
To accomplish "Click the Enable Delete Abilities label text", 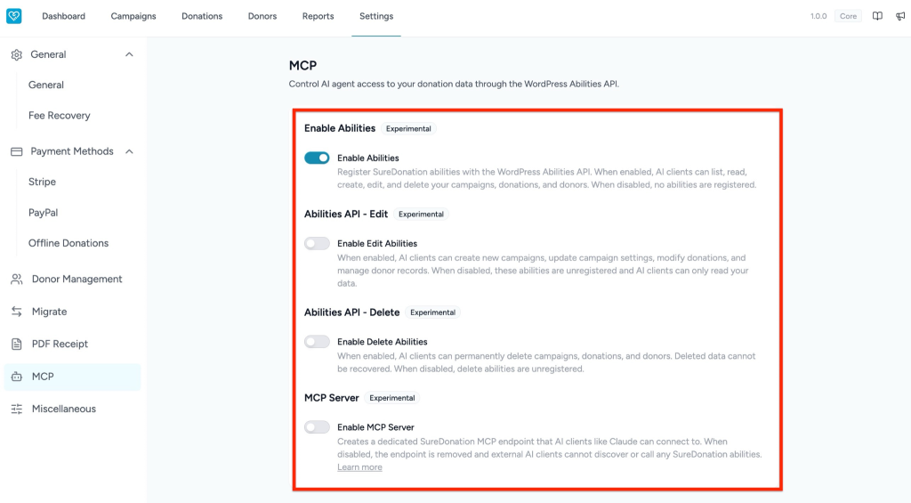I will [383, 342].
